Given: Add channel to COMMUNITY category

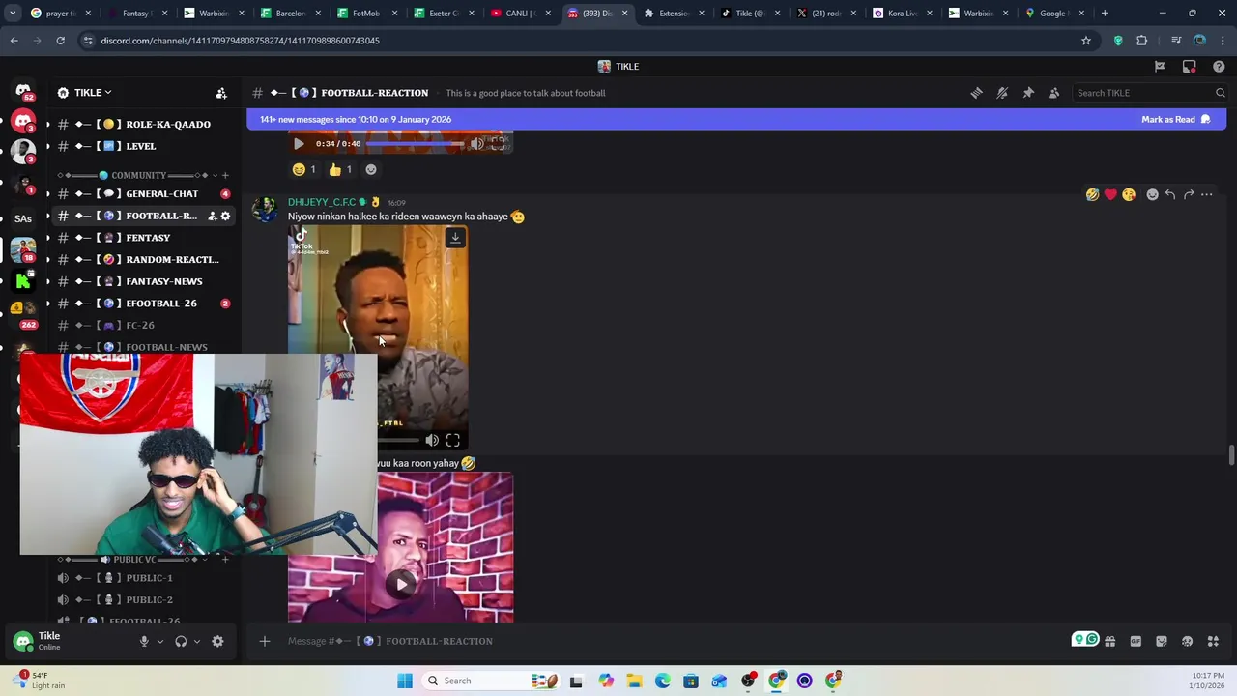Looking at the screenshot, I should (x=225, y=175).
